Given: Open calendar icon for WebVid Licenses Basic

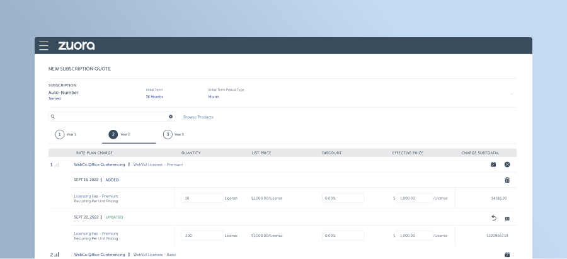Looking at the screenshot, I should pos(507,255).
